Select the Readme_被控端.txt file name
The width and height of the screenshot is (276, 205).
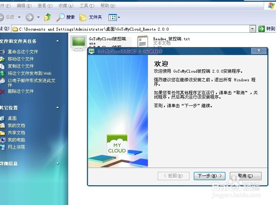(x=171, y=39)
